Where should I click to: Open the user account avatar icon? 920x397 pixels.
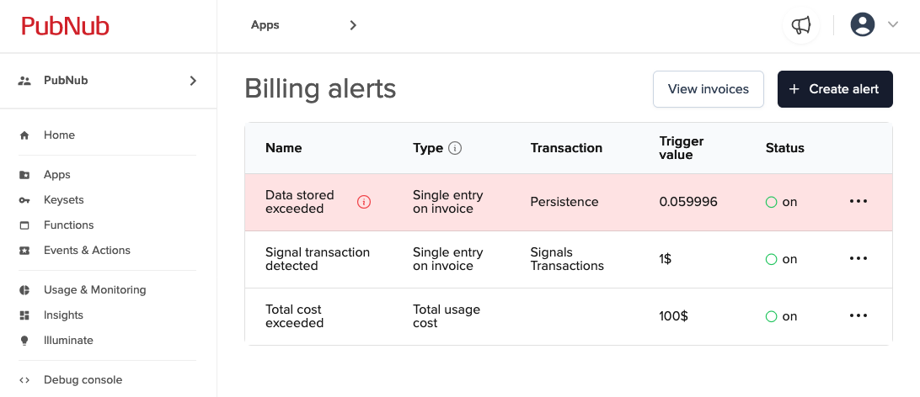863,24
